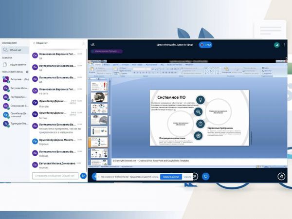Image resolution: width=292 pixels, height=219 pixels.
Task: Send the chat message with arrow button
Action: coord(84,176)
